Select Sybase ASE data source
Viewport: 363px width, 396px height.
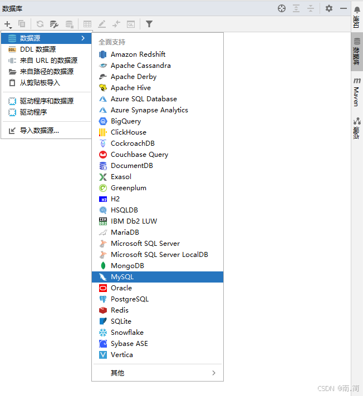[158, 344]
